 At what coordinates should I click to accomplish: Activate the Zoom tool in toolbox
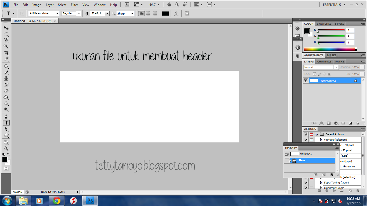(6, 148)
